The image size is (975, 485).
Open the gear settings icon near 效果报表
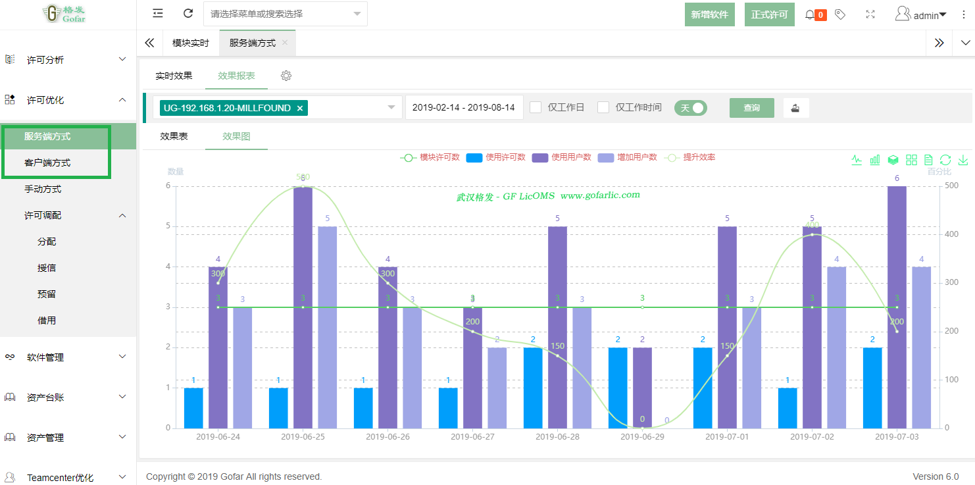tap(286, 76)
